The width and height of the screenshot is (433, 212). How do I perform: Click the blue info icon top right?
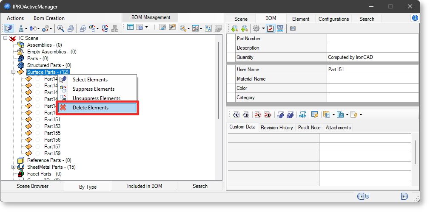pyautogui.click(x=415, y=18)
